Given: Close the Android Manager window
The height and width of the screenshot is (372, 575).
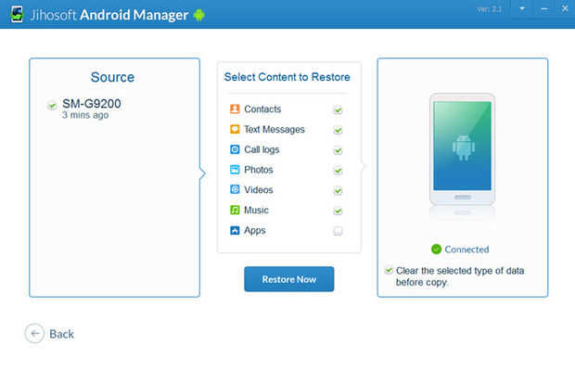Looking at the screenshot, I should (x=565, y=8).
